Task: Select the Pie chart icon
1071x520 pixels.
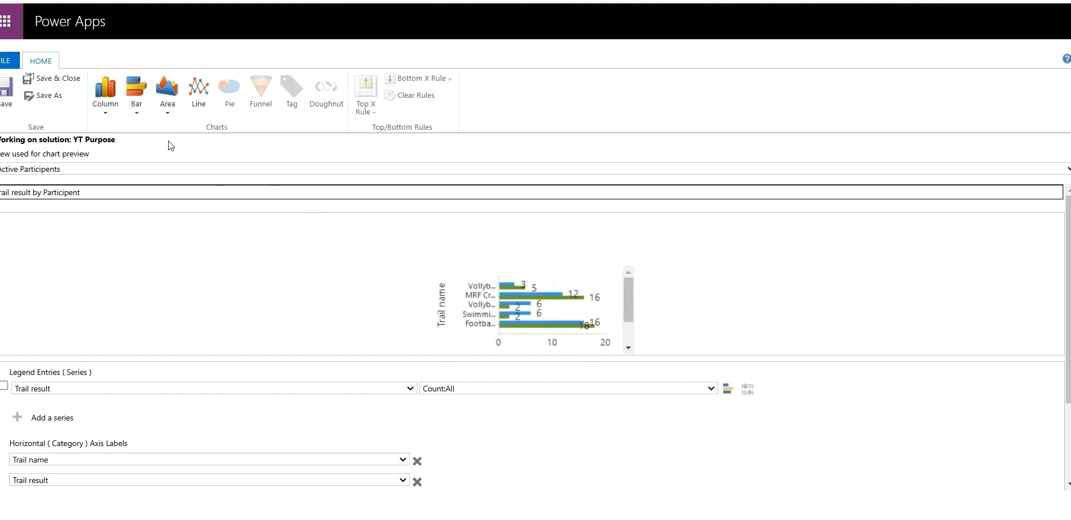Action: 229,88
